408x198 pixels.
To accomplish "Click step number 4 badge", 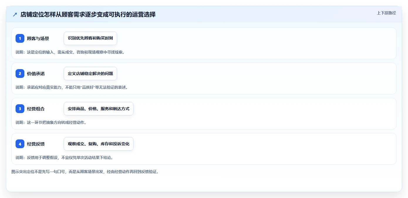I will coord(20,144).
